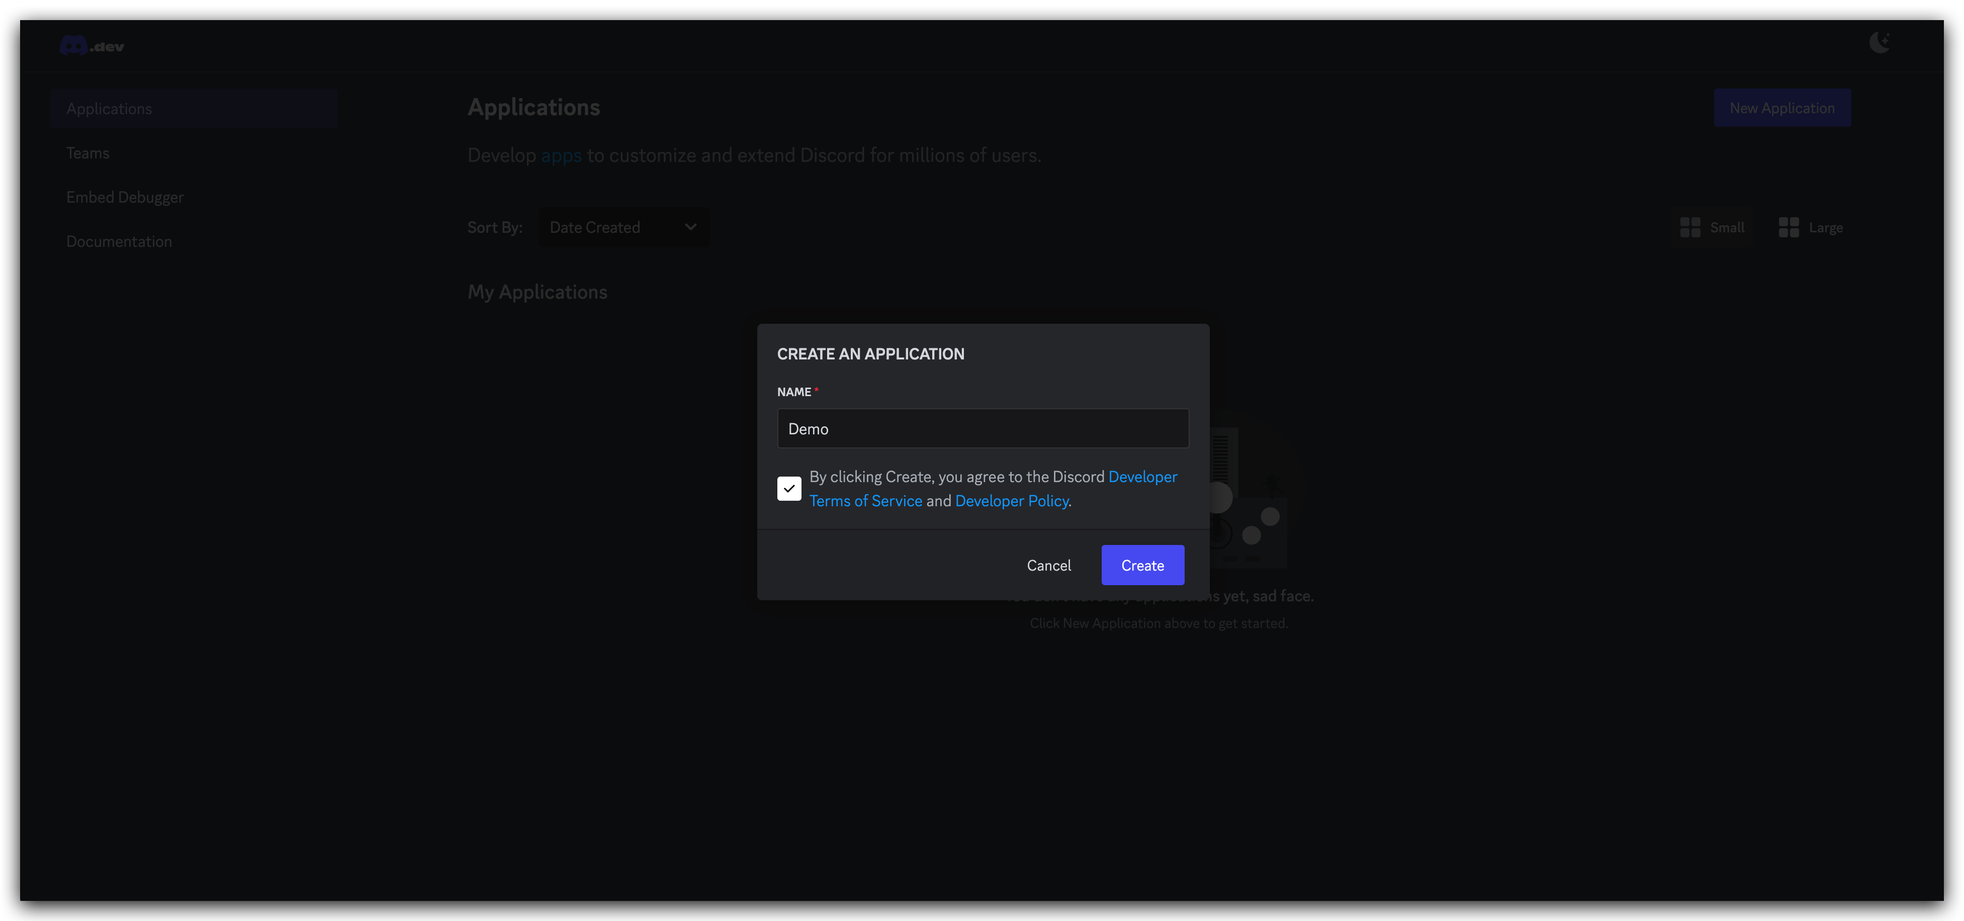The width and height of the screenshot is (1964, 921).
Task: Click the Discord .dev logo
Action: (x=92, y=46)
